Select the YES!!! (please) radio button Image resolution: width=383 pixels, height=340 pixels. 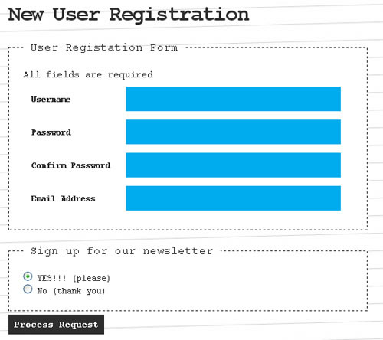(x=28, y=276)
